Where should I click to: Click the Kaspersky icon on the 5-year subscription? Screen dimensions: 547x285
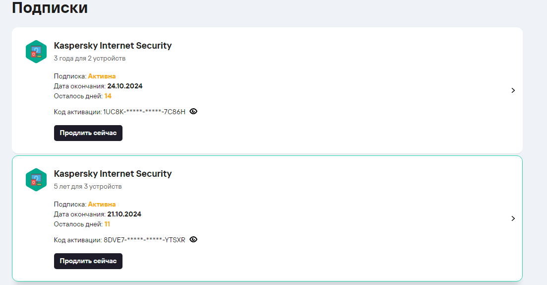pyautogui.click(x=36, y=180)
